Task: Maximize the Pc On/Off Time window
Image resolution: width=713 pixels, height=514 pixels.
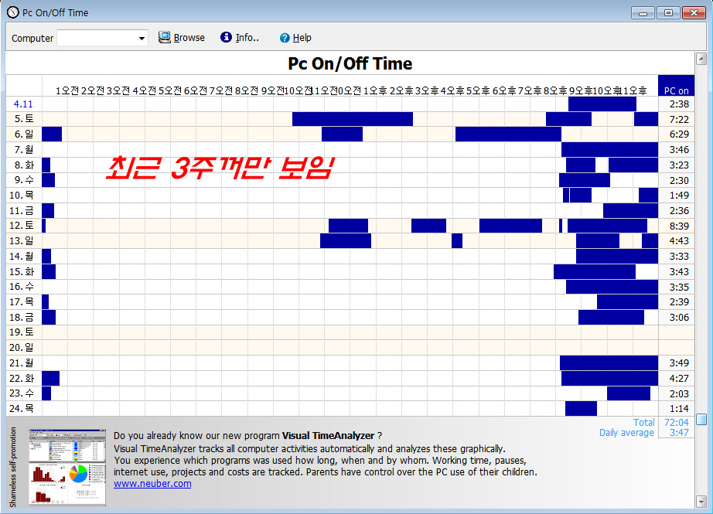Action: point(669,12)
